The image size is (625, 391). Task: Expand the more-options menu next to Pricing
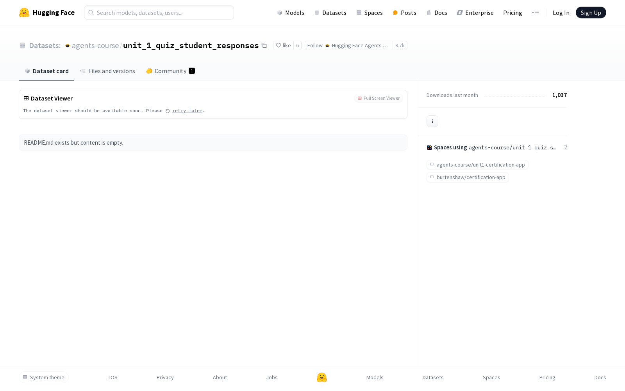tap(535, 13)
